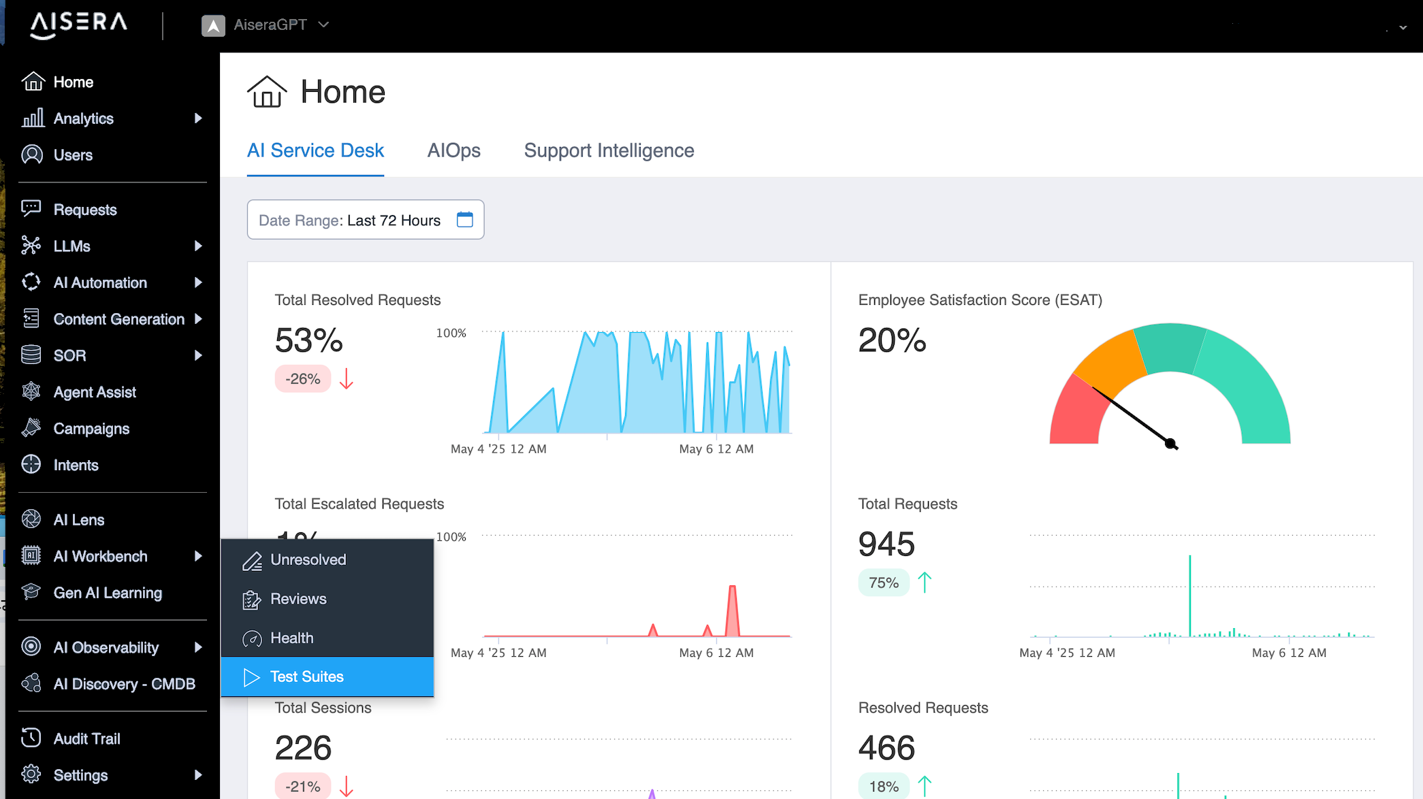Expand the Analytics submenu arrow
1423x799 pixels.
198,118
